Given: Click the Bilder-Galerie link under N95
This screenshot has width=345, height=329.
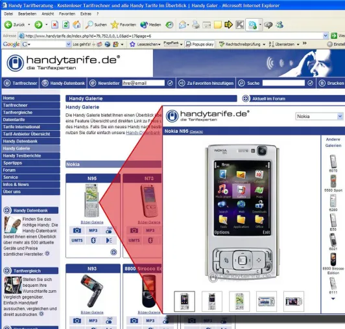Looking at the screenshot, I should tap(92, 222).
